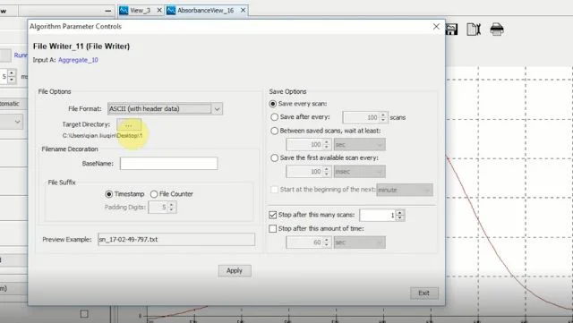
Task: Toggle Start at the beginning of the next
Action: (275, 190)
